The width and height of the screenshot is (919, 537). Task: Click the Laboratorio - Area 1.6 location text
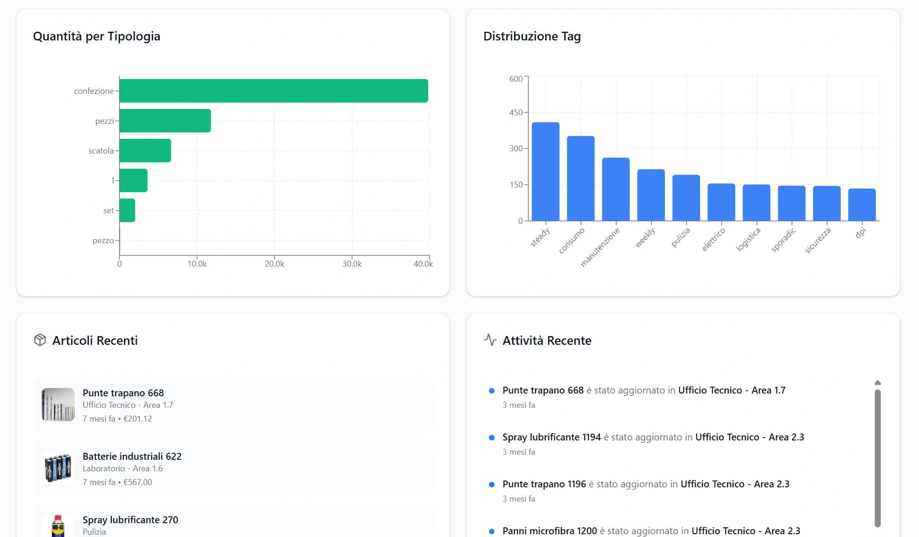click(x=122, y=468)
